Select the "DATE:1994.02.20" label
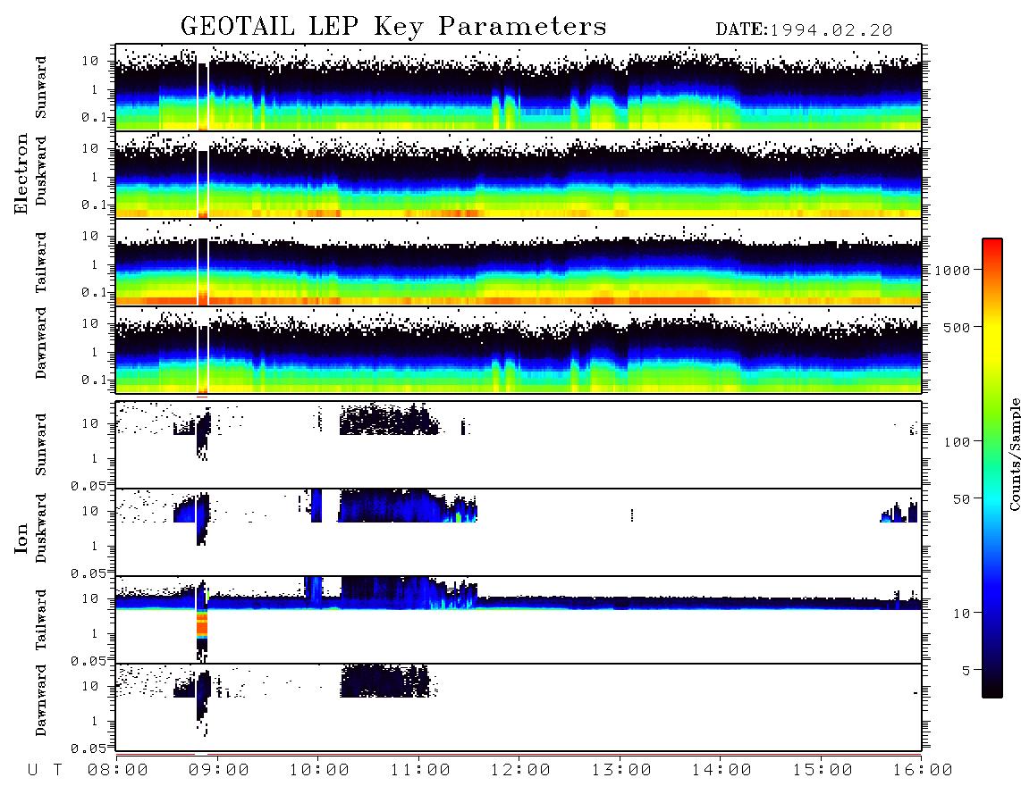Image resolution: width=1021 pixels, height=786 pixels. pos(804,30)
